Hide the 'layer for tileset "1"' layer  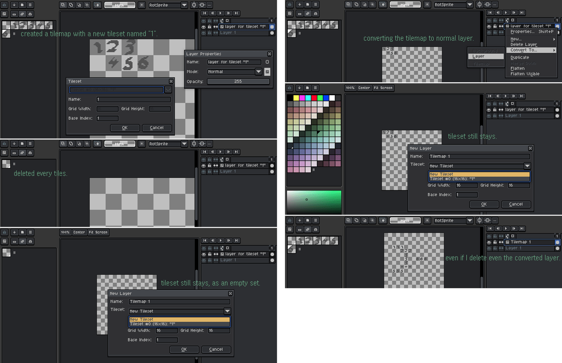click(204, 27)
